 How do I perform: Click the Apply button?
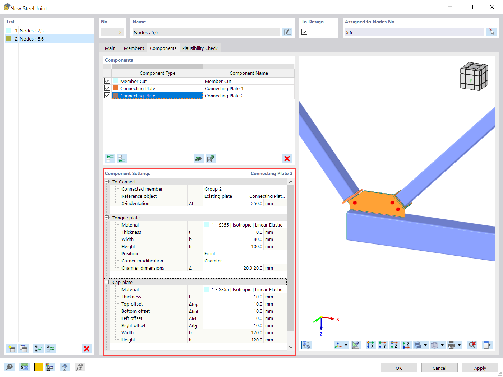(x=480, y=368)
